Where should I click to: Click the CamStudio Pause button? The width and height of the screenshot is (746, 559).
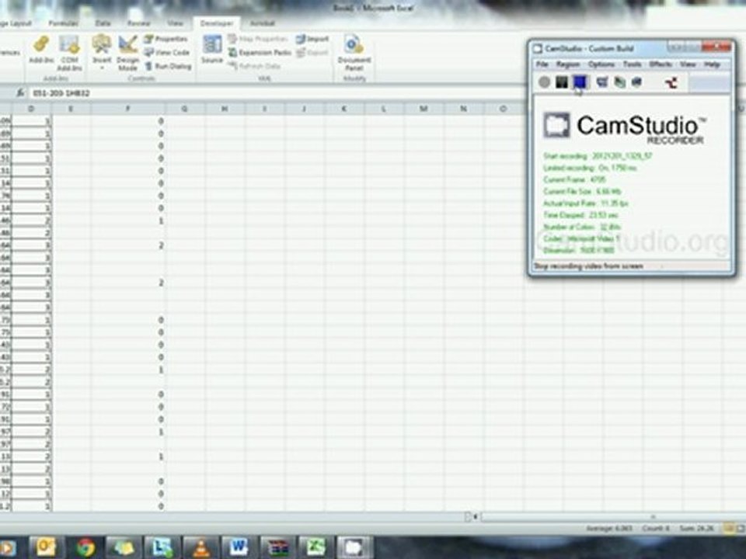pos(562,82)
